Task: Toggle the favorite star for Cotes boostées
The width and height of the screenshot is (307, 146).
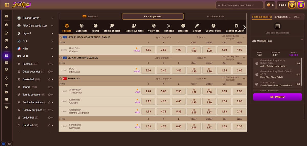Action: [49, 72]
